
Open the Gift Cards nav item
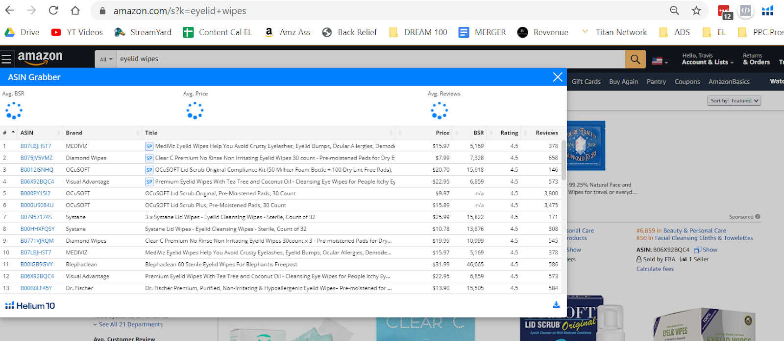586,82
